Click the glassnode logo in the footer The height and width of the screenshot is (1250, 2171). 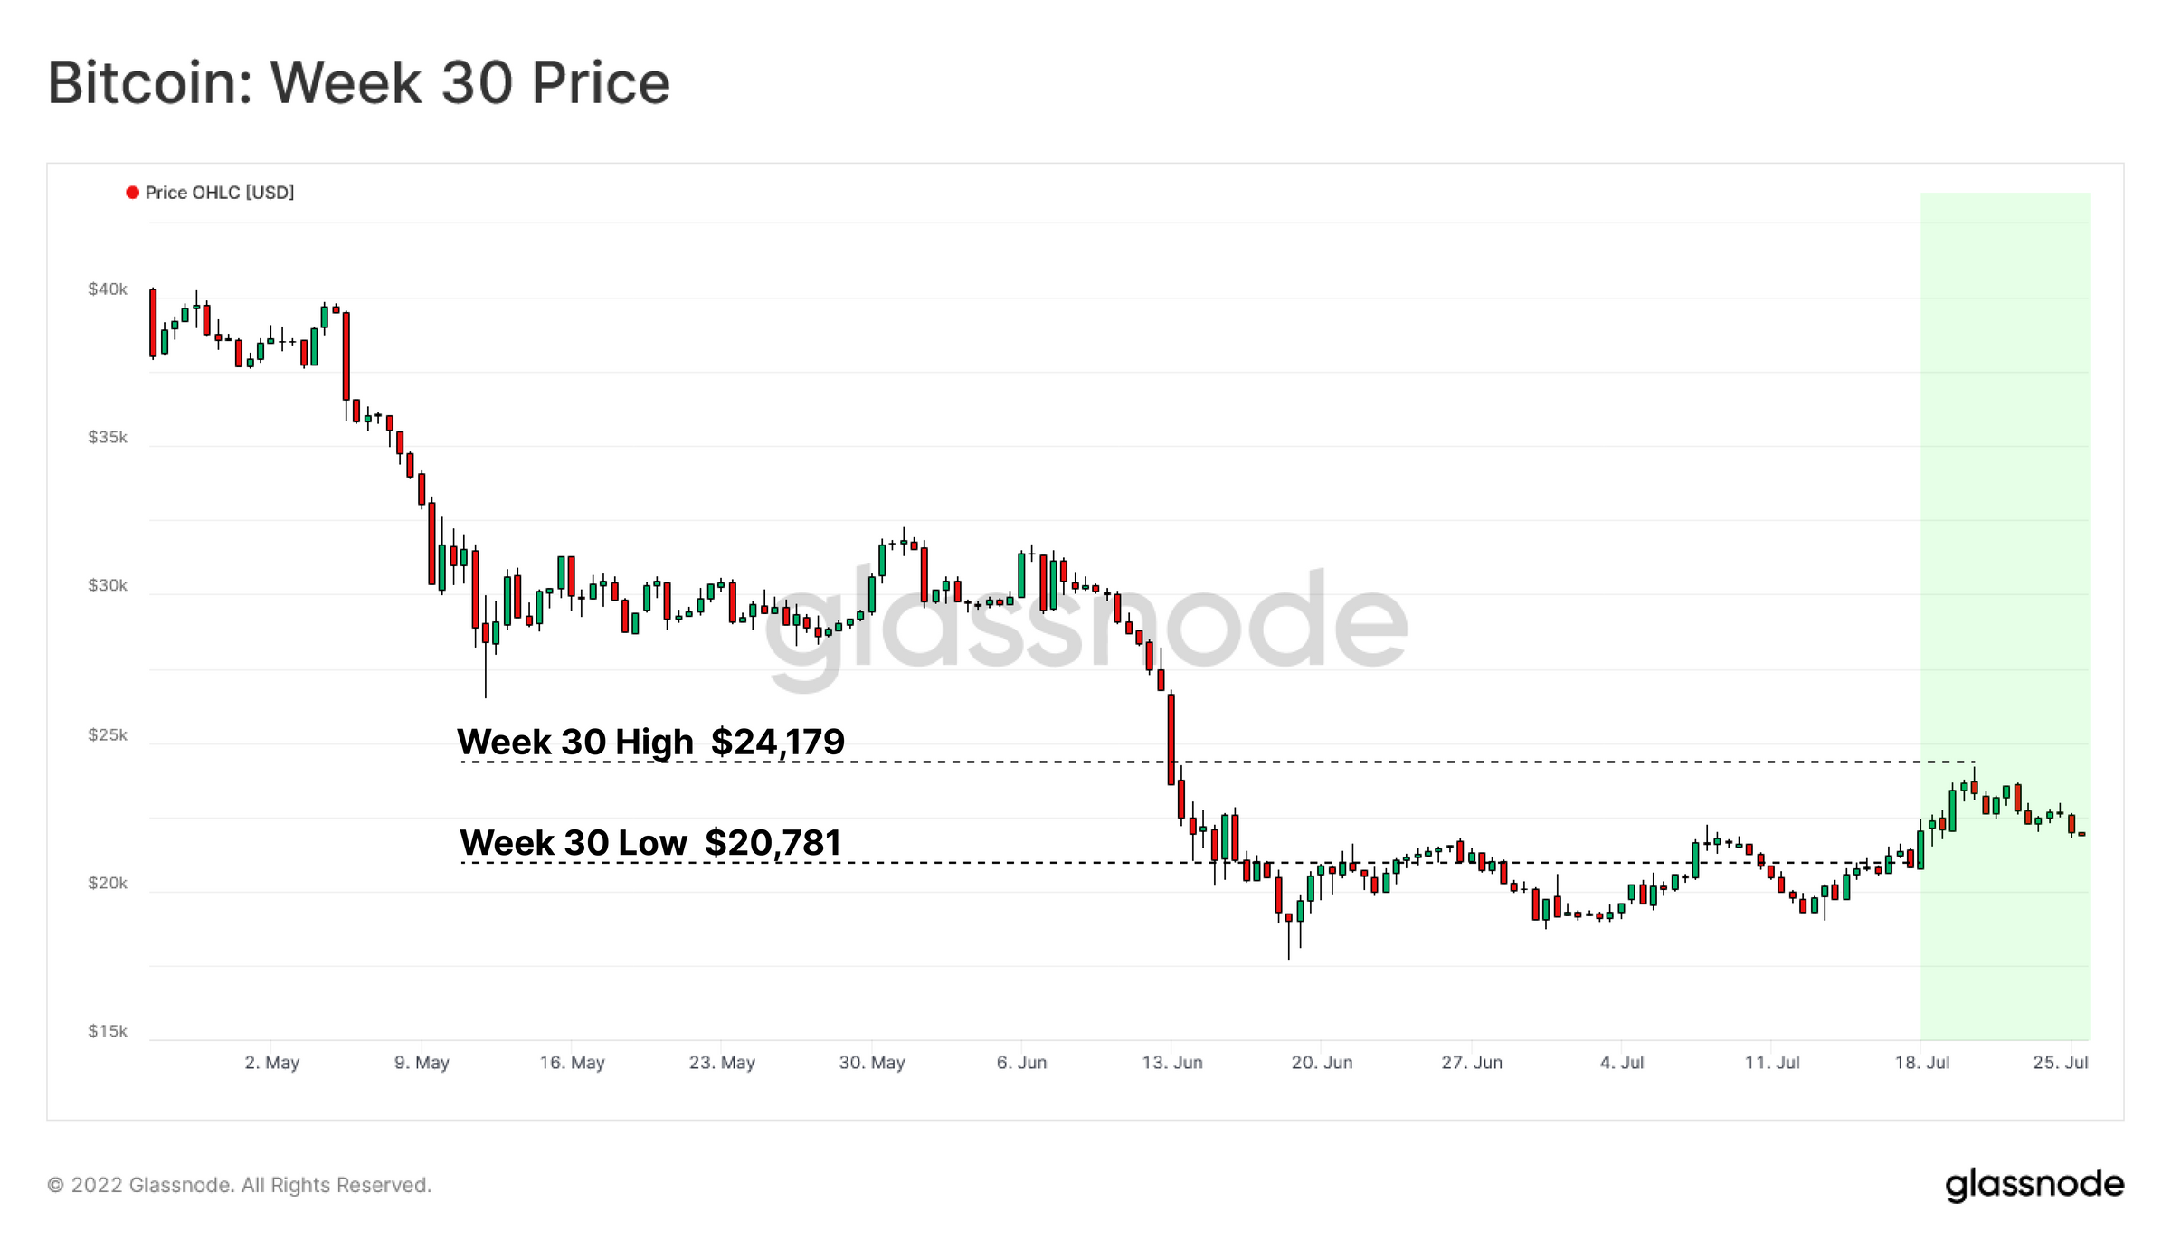point(2034,1184)
